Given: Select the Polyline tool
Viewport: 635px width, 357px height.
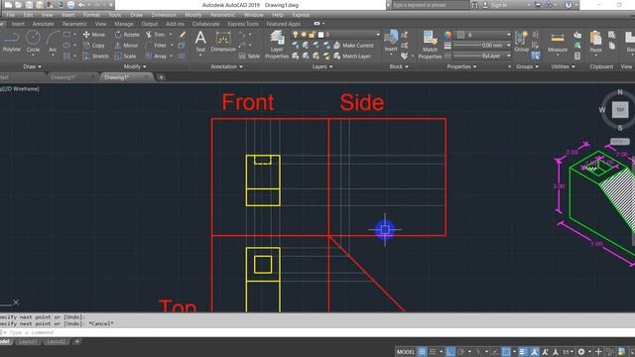Looking at the screenshot, I should (x=11, y=42).
